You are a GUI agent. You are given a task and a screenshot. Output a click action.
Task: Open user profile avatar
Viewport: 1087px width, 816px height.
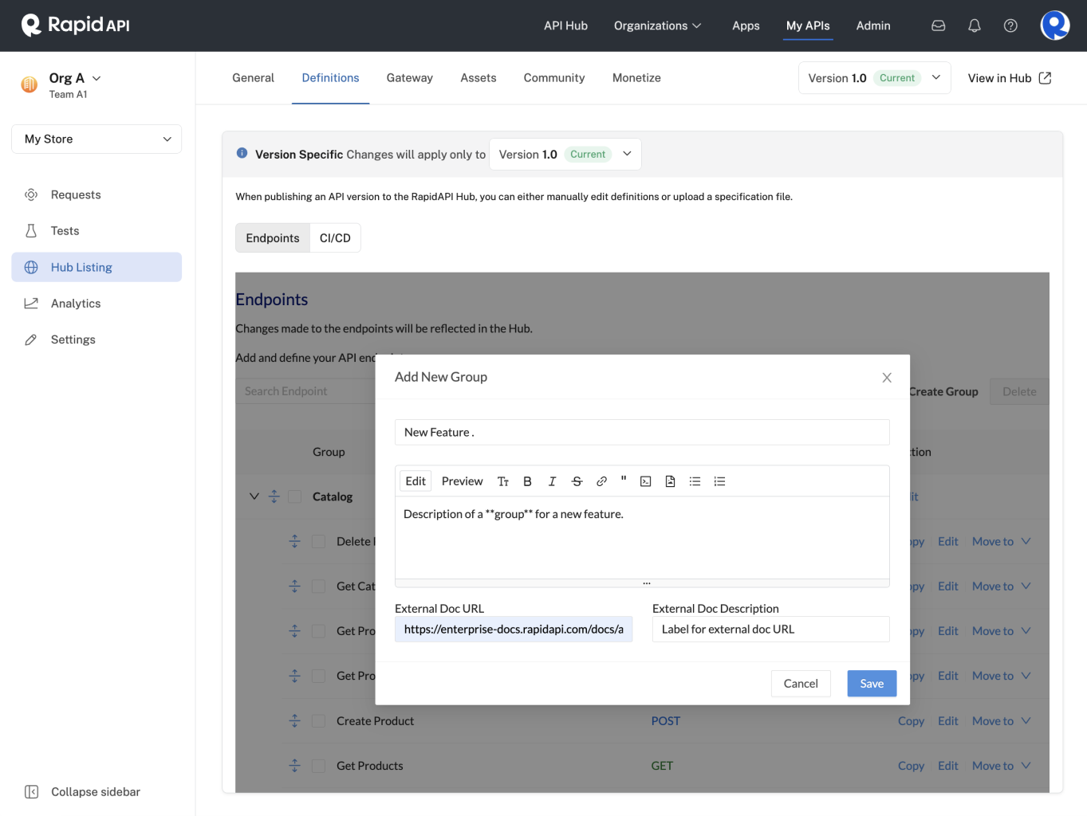click(x=1055, y=25)
